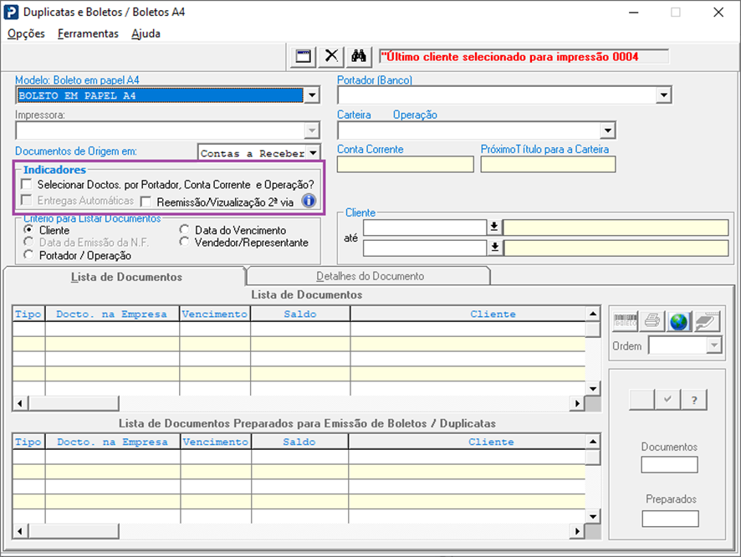Select the Cliente radio option
The height and width of the screenshot is (557, 741).
point(28,230)
